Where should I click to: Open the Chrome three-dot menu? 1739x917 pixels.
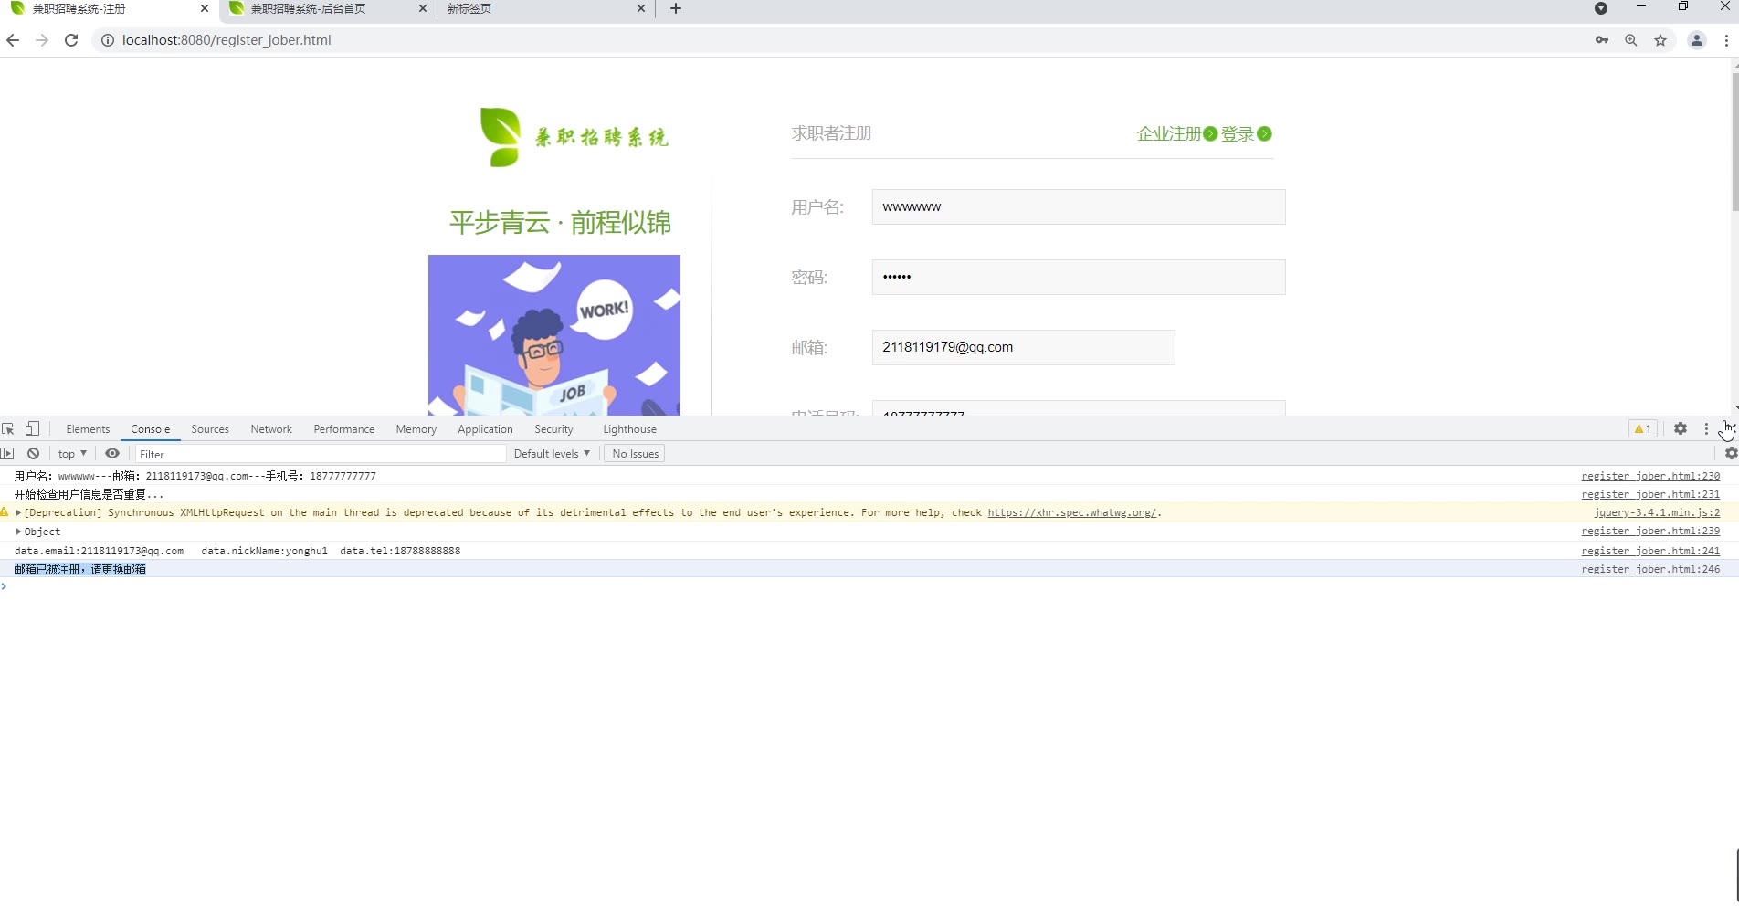point(1726,40)
